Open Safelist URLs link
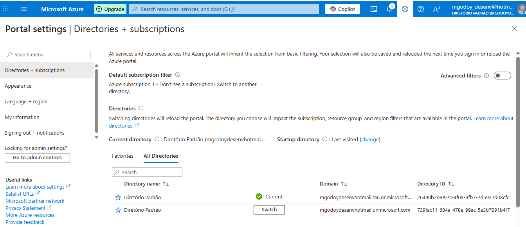 [23, 194]
